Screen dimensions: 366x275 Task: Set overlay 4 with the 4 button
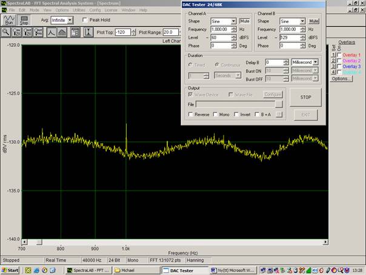tap(333, 72)
